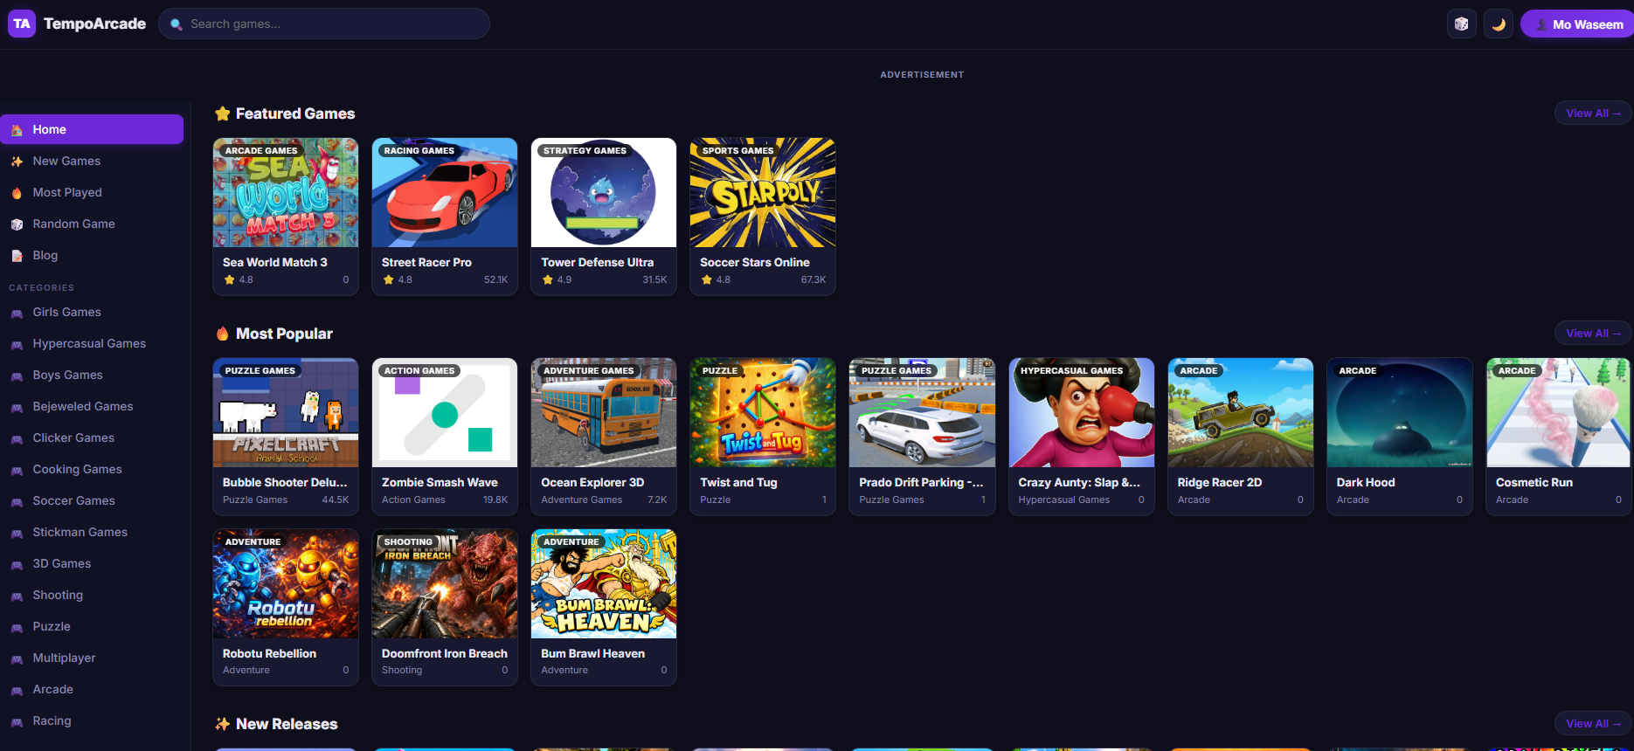This screenshot has width=1634, height=751.
Task: Click the Hypercasual Games controller icon
Action: point(17,344)
